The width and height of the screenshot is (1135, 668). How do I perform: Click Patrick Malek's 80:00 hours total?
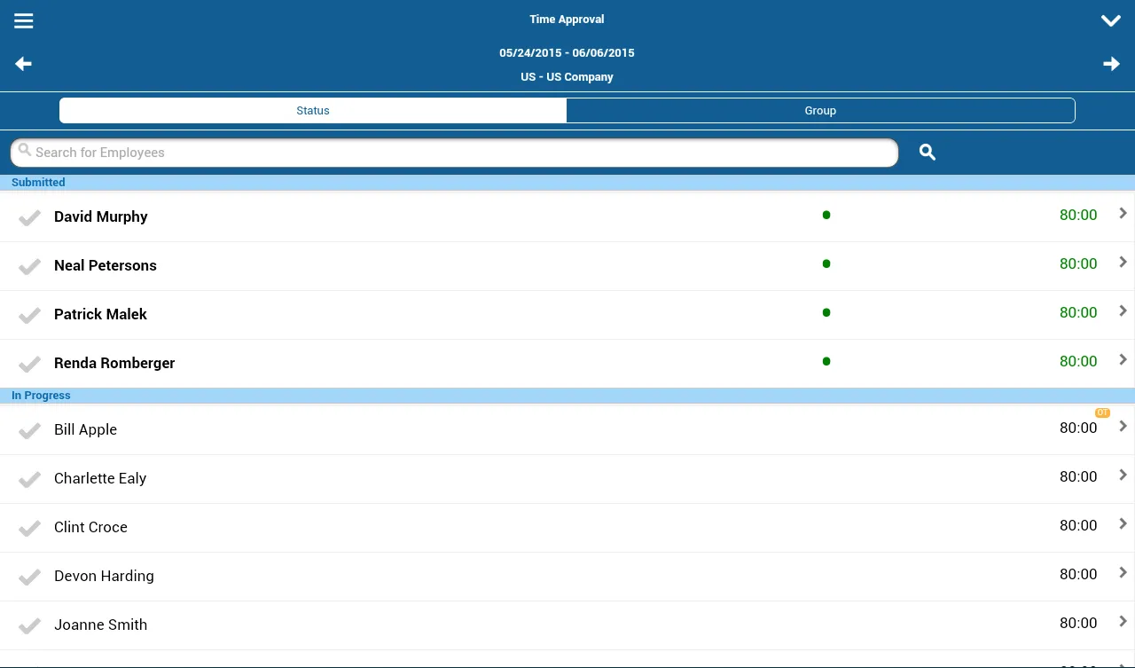[x=1077, y=312]
